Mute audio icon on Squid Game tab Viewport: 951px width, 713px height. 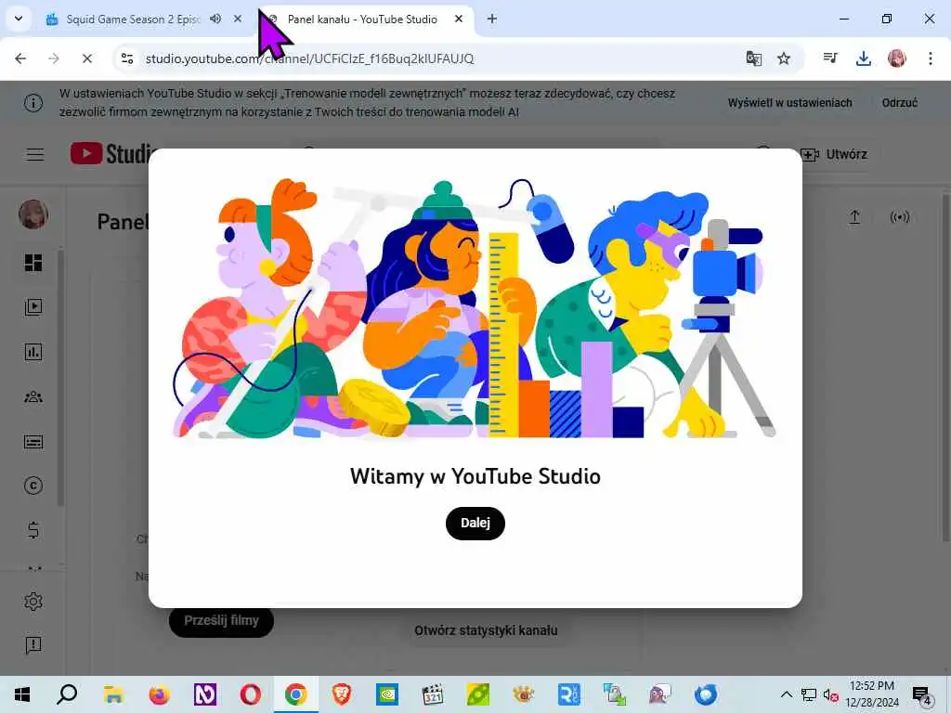coord(215,19)
